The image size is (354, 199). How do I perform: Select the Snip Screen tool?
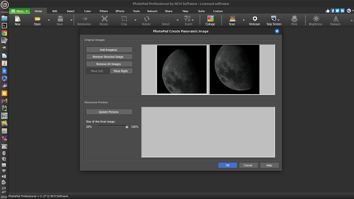pos(274,20)
